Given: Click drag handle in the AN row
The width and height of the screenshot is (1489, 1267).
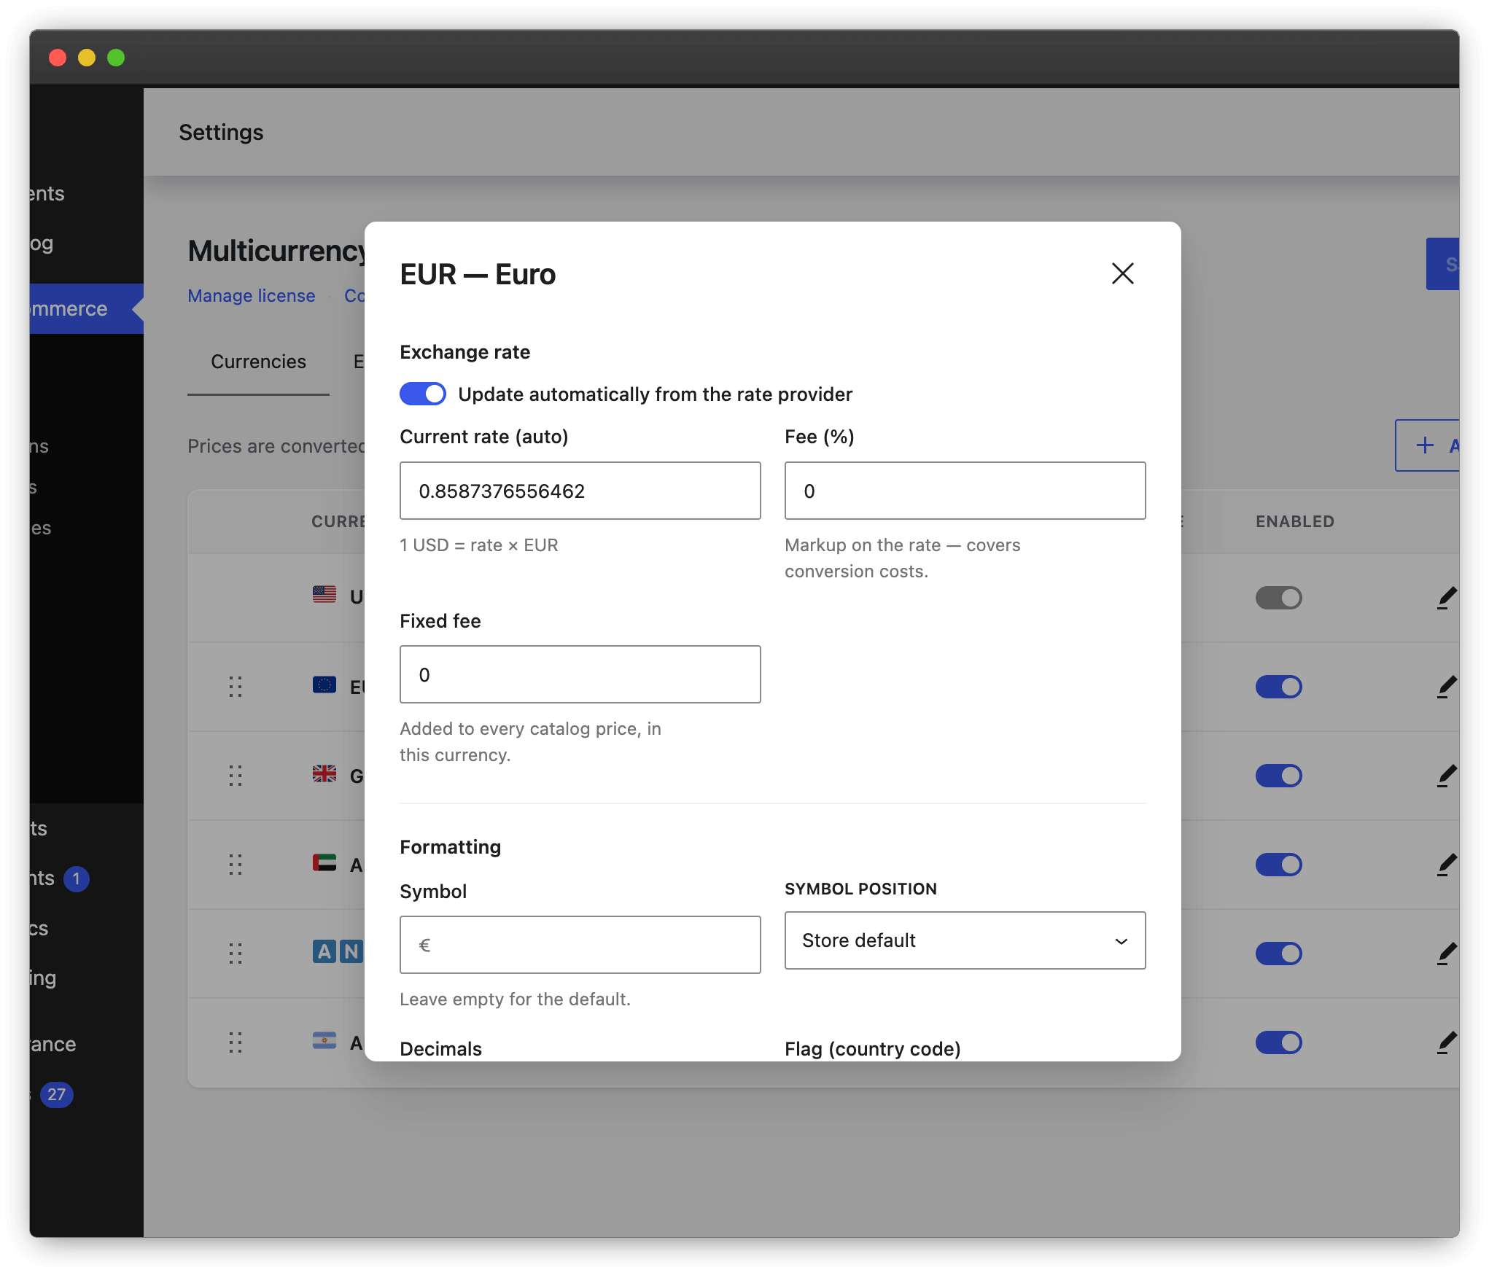Looking at the screenshot, I should (235, 954).
